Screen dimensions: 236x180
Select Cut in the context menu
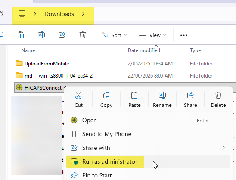tap(78, 99)
